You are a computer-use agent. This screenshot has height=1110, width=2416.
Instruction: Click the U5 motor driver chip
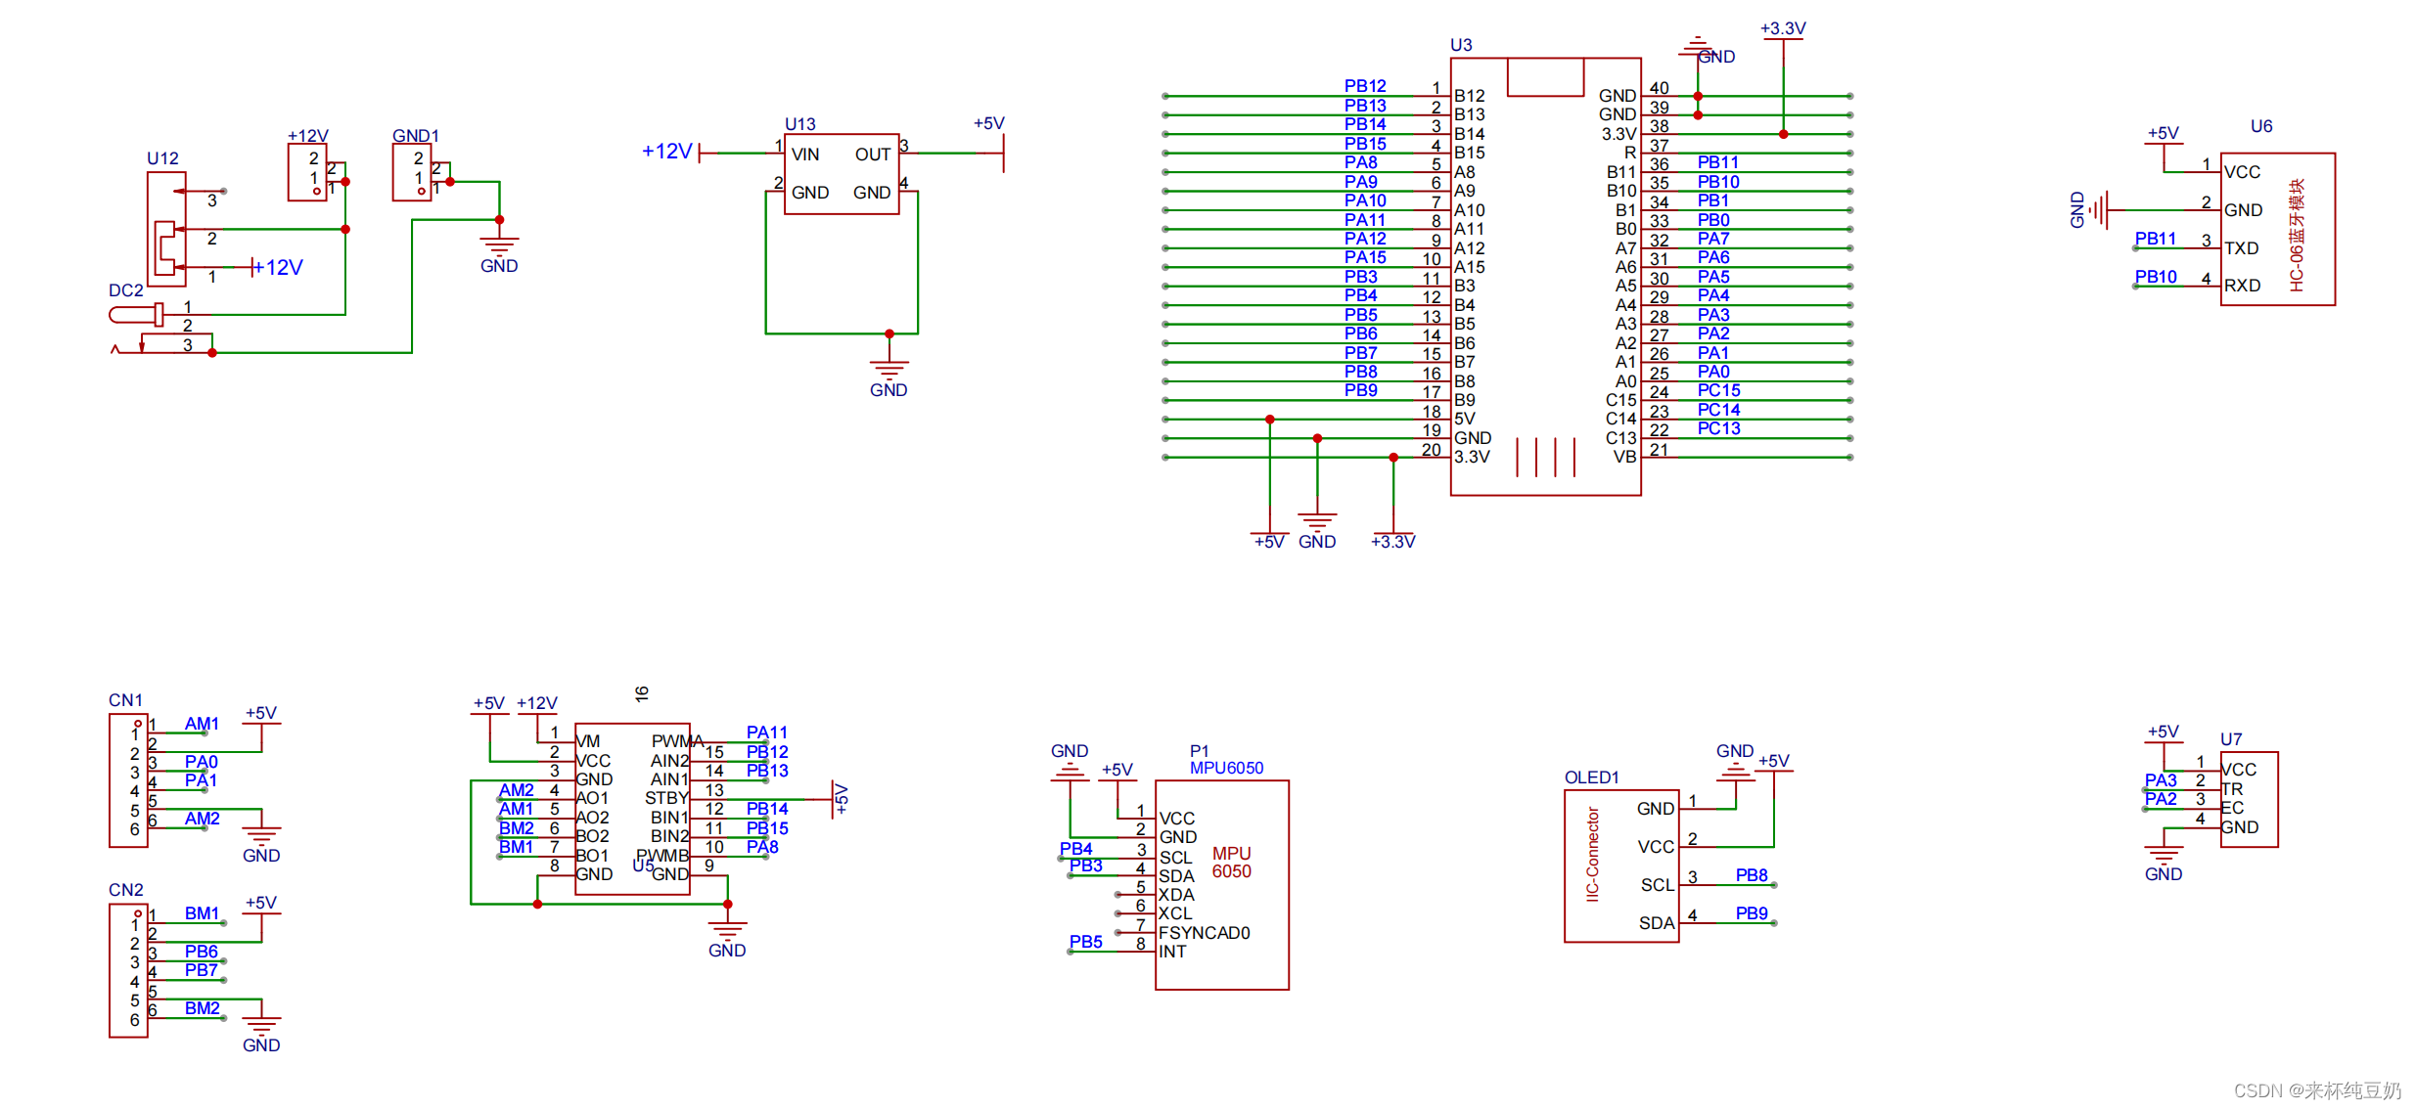click(632, 808)
